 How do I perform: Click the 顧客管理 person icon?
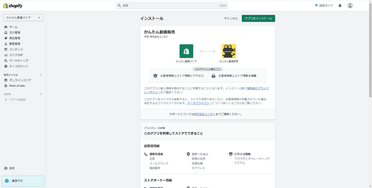point(6,44)
